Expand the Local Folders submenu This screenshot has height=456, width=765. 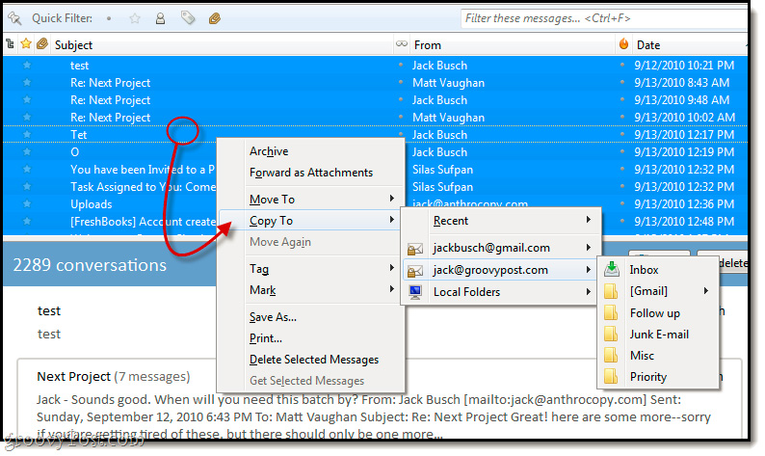(x=500, y=292)
